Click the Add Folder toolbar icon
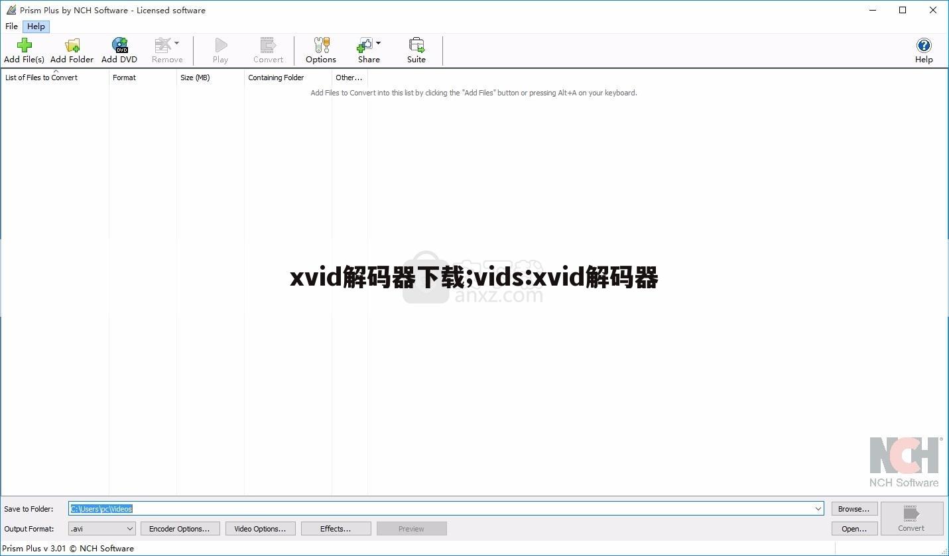 click(72, 45)
